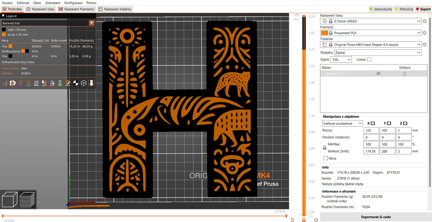432x222 pixels.
Task: Select Pokročilý mode
Action: click(x=404, y=9)
